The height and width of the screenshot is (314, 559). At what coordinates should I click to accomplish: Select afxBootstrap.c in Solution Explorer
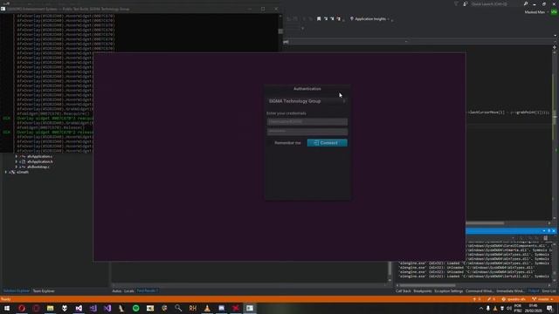click(38, 167)
